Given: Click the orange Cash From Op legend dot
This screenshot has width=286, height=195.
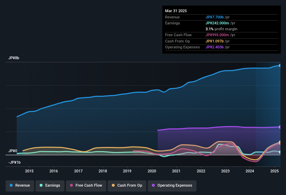Looking at the screenshot, I should [113, 185].
